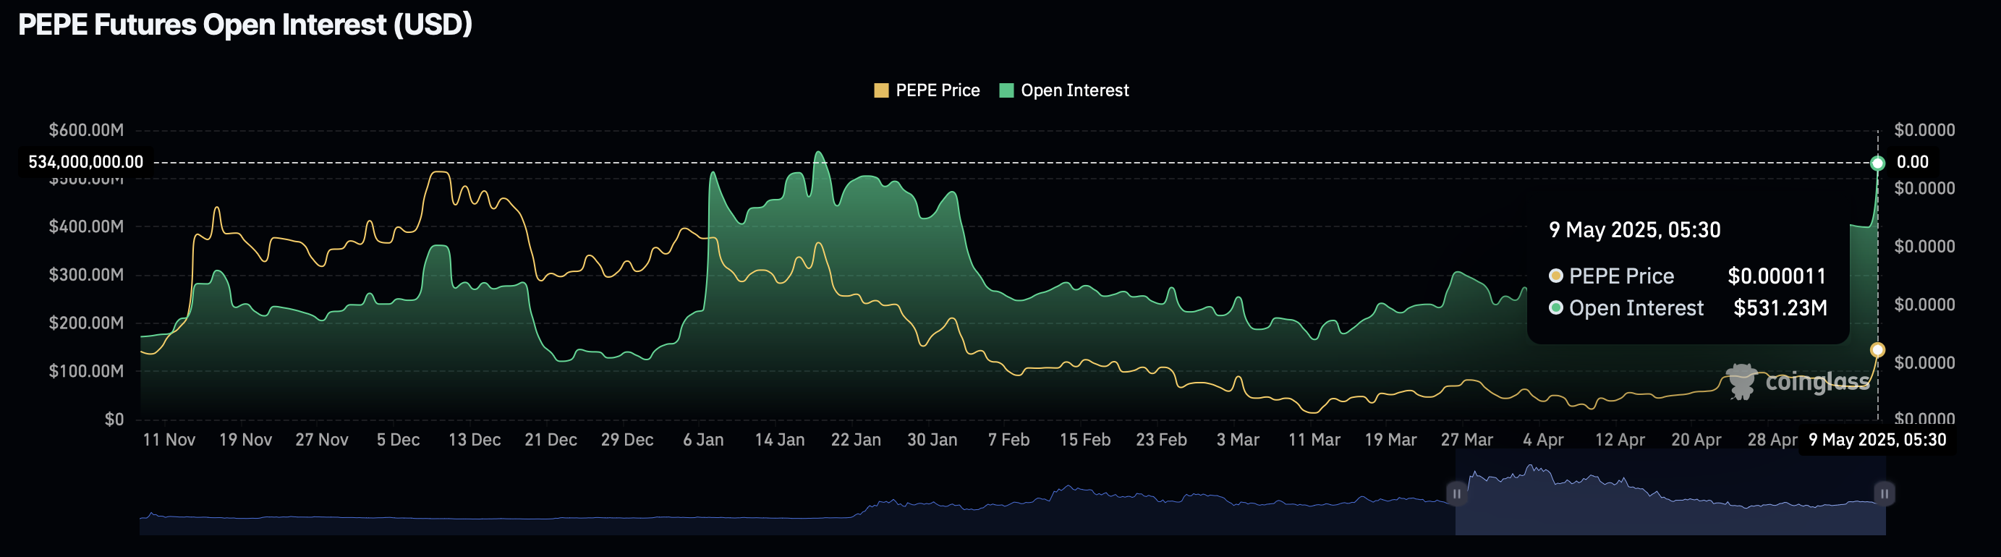
Task: Click the 534,000,000.00 axis value label
Action: 85,161
